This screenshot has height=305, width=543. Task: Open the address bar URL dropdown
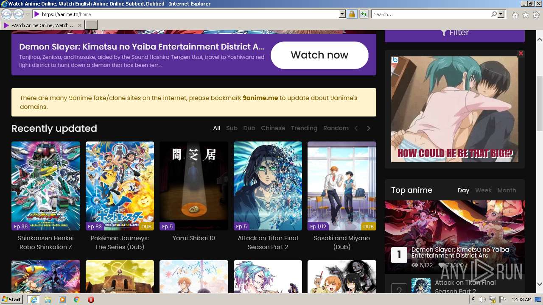tap(342, 14)
